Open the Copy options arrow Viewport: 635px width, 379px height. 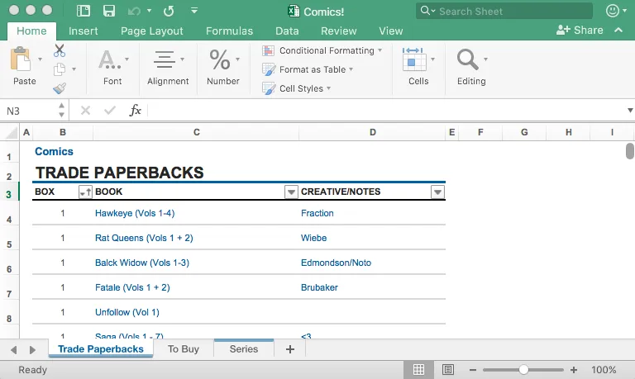click(x=74, y=69)
